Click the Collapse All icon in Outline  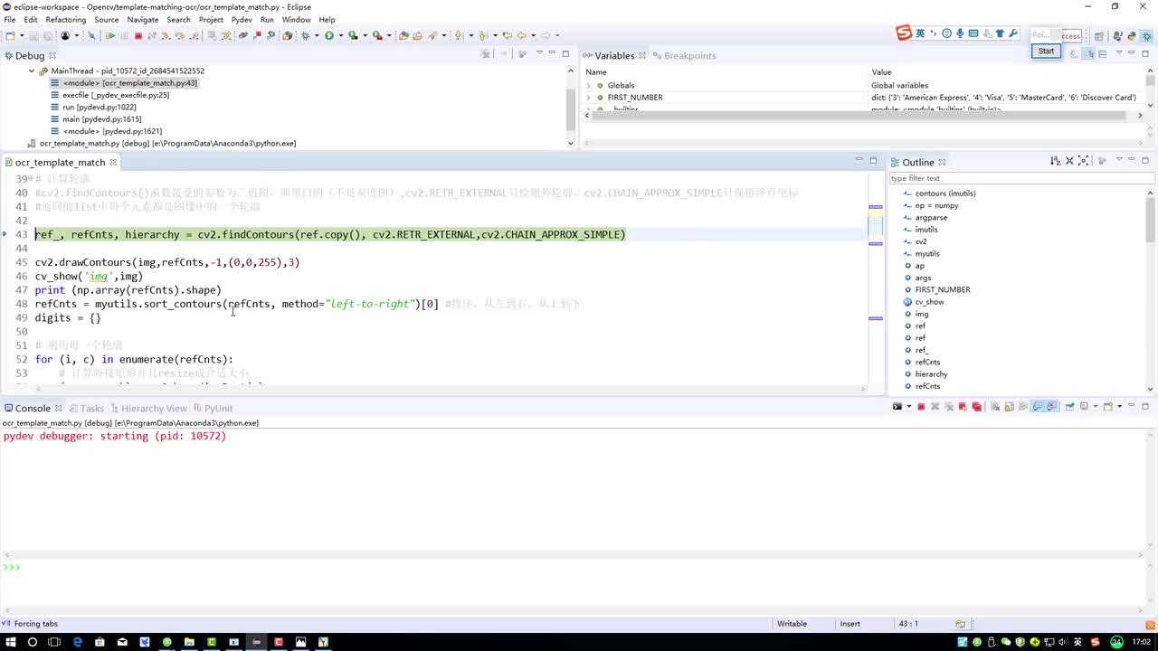click(x=1069, y=161)
